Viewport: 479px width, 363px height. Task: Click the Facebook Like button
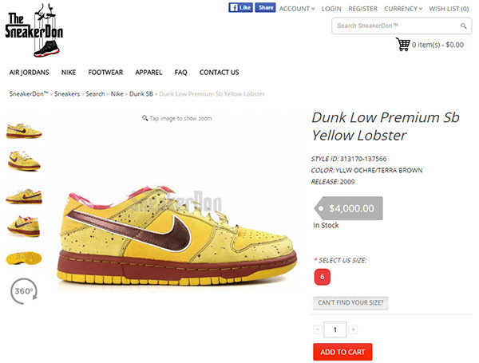240,8
